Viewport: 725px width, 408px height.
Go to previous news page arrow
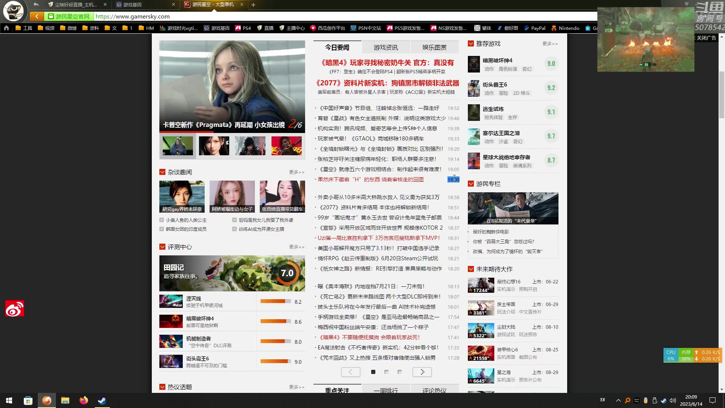pos(351,372)
